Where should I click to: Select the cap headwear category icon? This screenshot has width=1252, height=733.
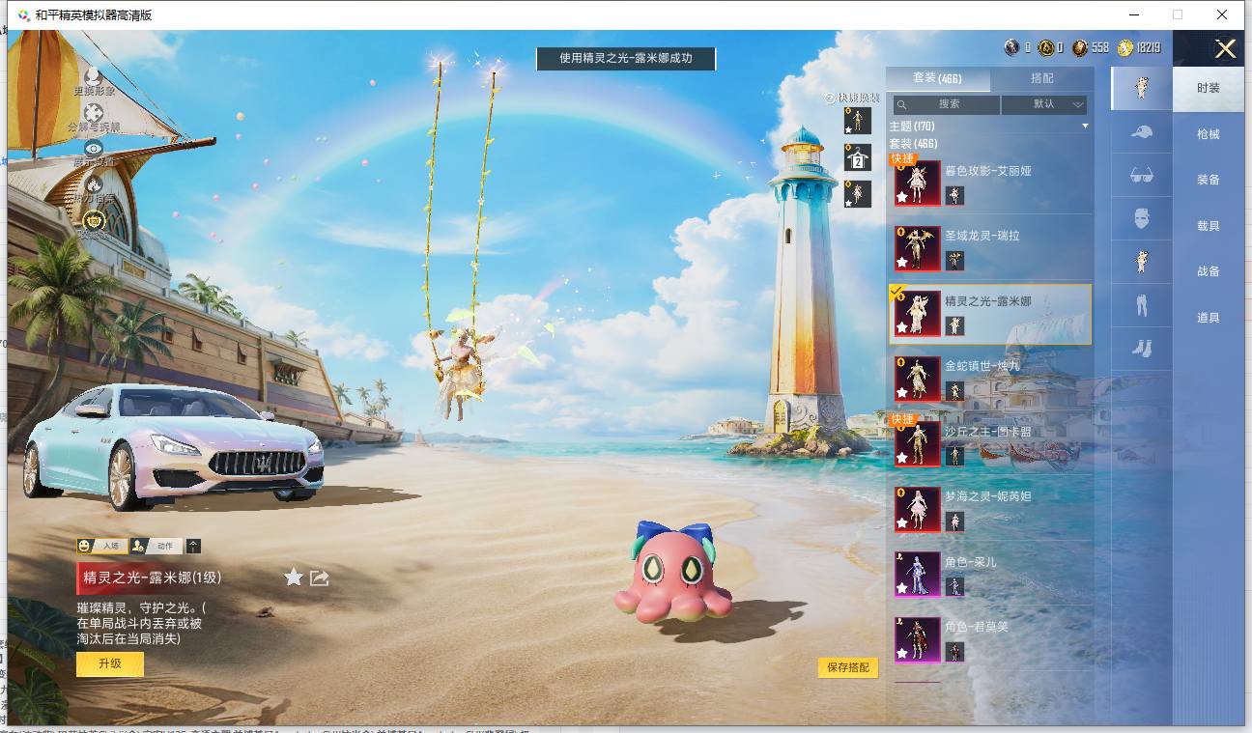[x=1141, y=131]
